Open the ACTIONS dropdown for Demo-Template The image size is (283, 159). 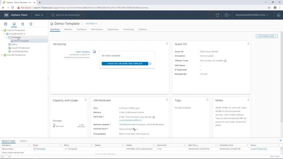coord(92,24)
